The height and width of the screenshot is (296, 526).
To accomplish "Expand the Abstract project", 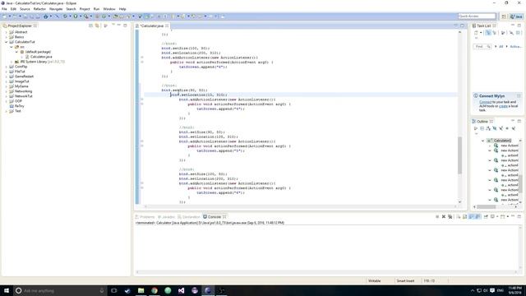I will [6, 32].
